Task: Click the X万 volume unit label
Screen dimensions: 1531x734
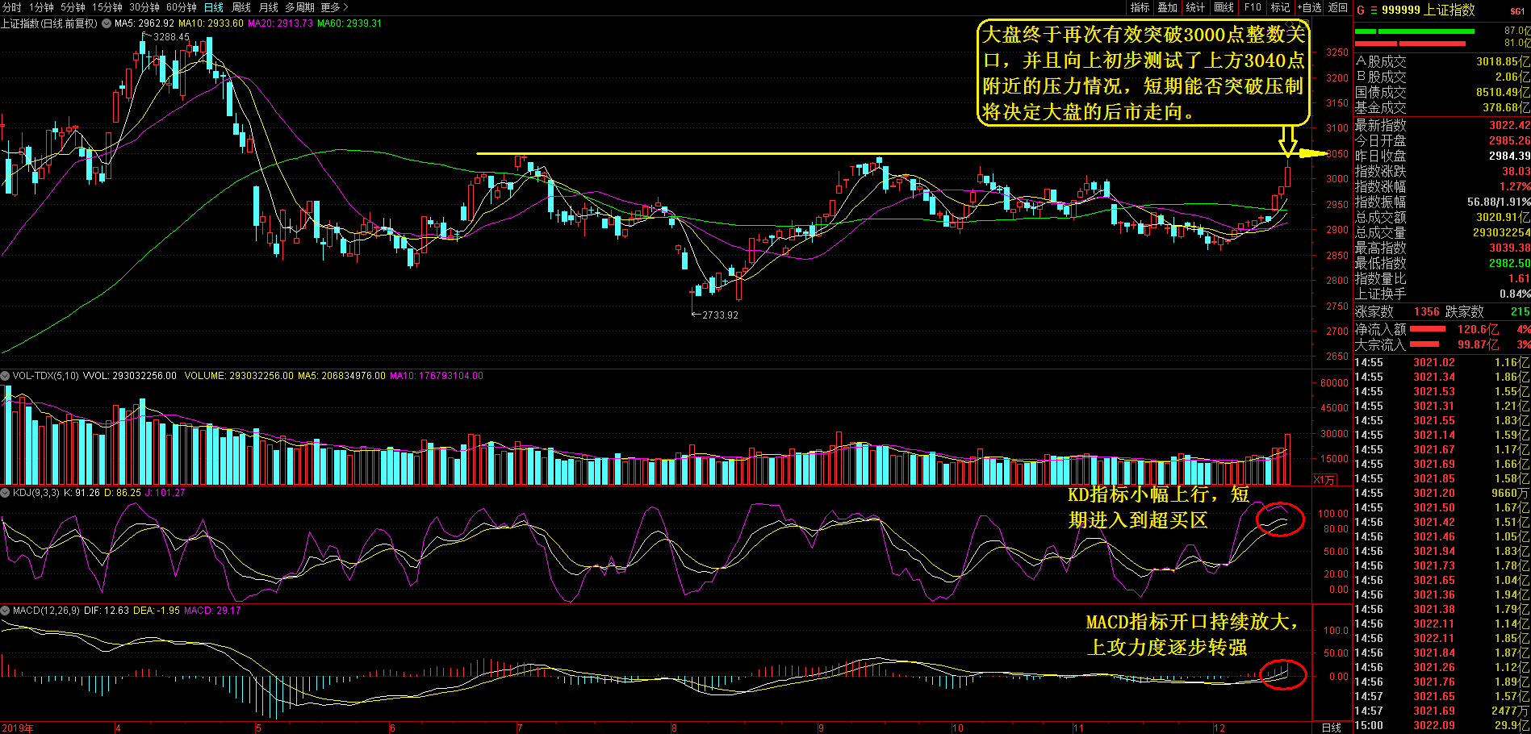Action: point(1324,480)
